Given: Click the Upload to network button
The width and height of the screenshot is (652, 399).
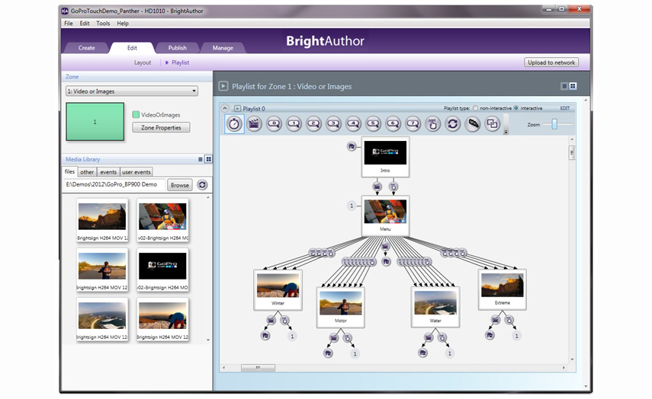Looking at the screenshot, I should [x=551, y=62].
